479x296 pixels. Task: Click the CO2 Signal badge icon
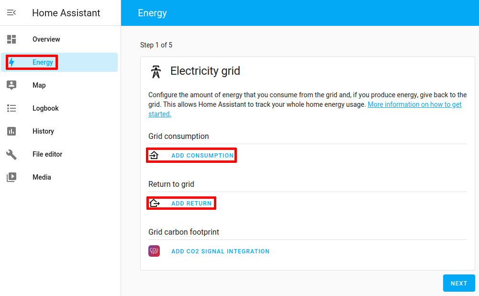tap(154, 250)
